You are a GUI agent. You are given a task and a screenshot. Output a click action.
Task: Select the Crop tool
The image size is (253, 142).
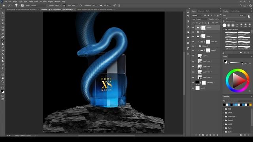[3, 27]
